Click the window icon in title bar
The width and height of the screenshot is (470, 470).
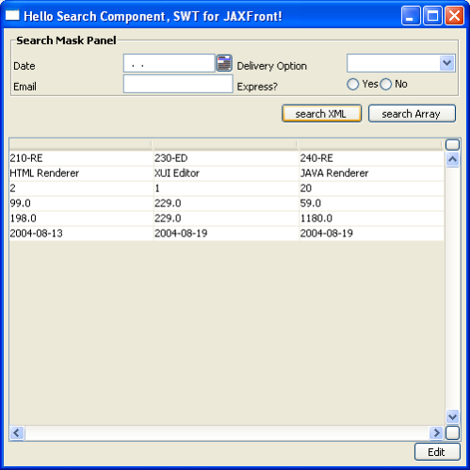pos(12,15)
